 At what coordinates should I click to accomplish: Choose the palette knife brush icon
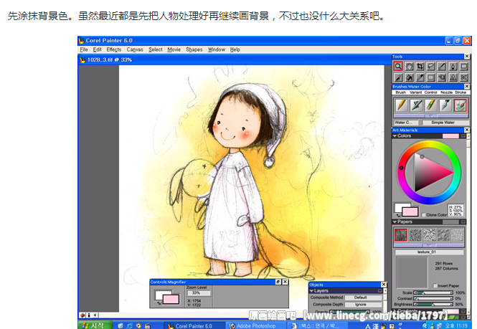point(445,105)
